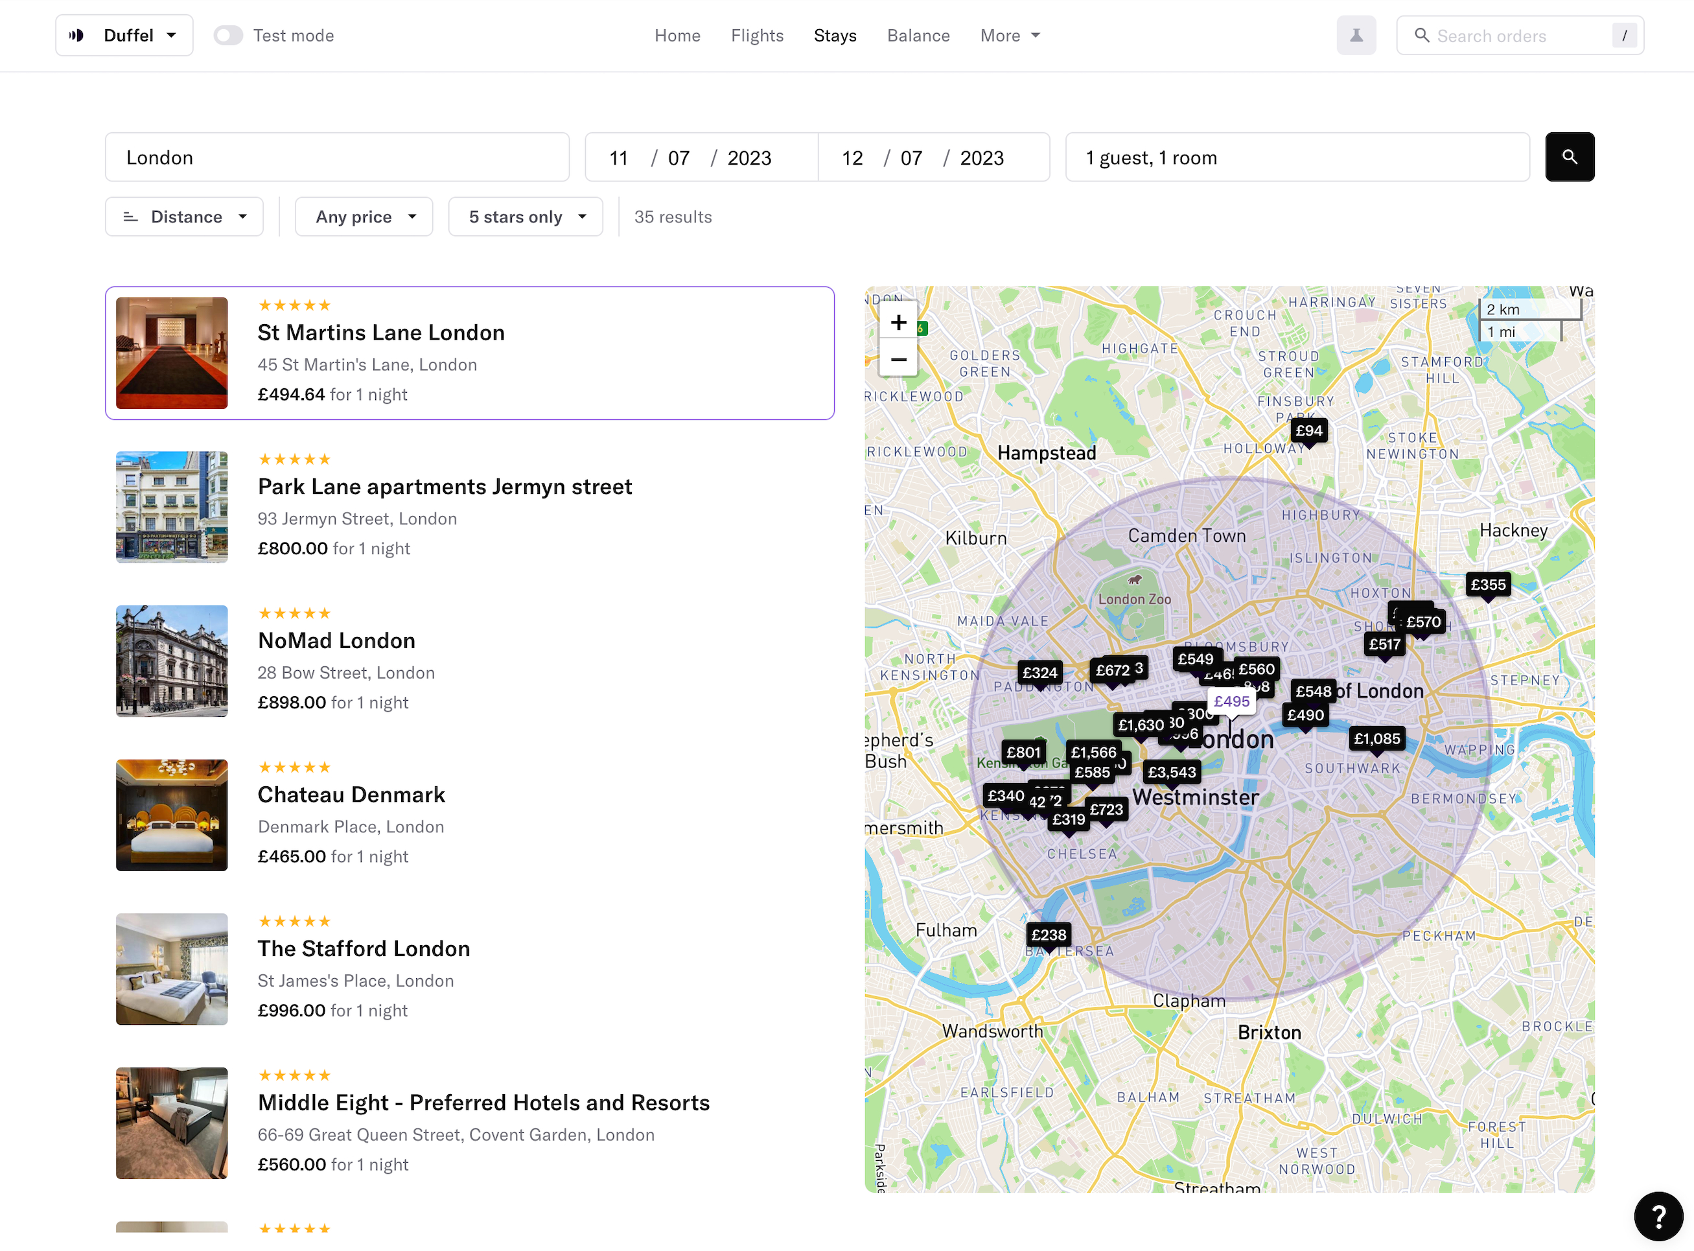Click the highlighted £495 map marker

tap(1231, 701)
